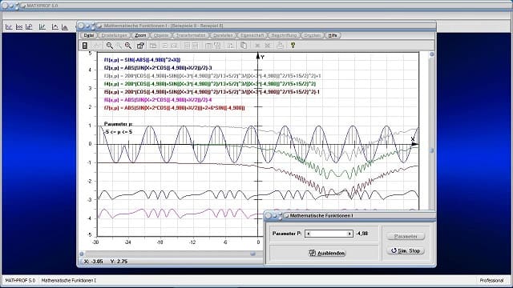Open the Zoom menu tab
The height and width of the screenshot is (288, 513).
140,35
